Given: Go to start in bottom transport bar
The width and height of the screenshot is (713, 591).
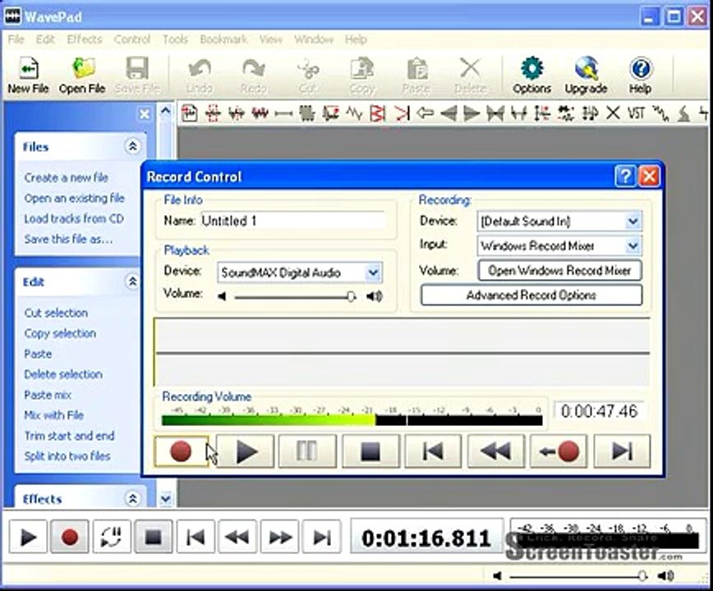Looking at the screenshot, I should click(x=195, y=537).
